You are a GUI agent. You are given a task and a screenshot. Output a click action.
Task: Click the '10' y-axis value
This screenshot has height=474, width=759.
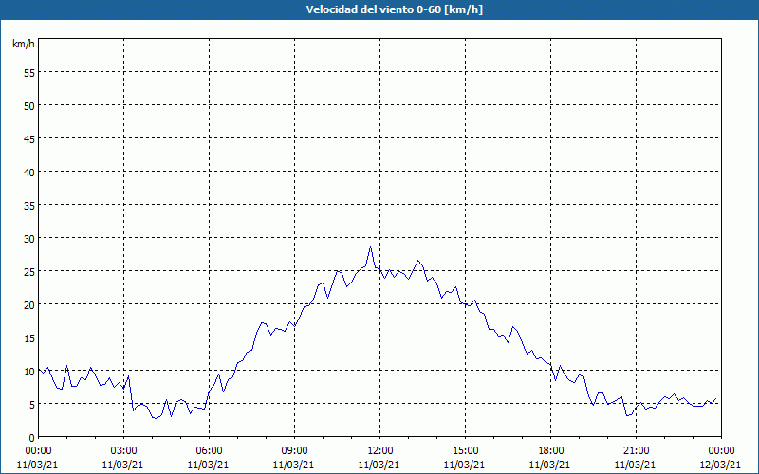tap(29, 371)
